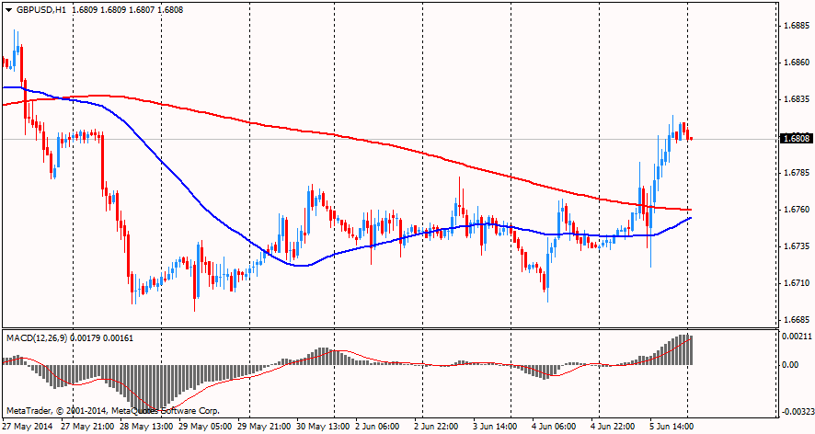Click the 1.6860 price scale label
Viewport: 815px width, 434px height.
797,63
